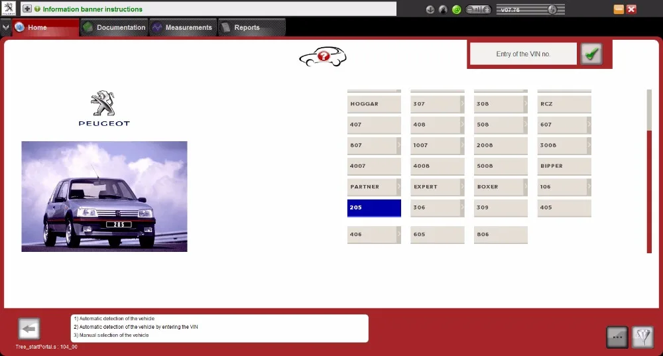This screenshot has height=356, width=663.
Task: Close the application with red X
Action: 632,9
